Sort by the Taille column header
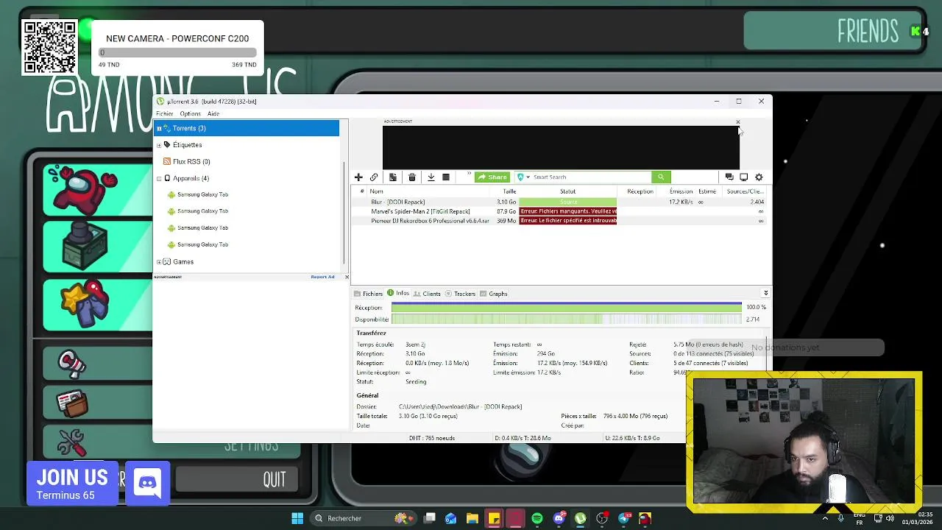 (x=509, y=191)
